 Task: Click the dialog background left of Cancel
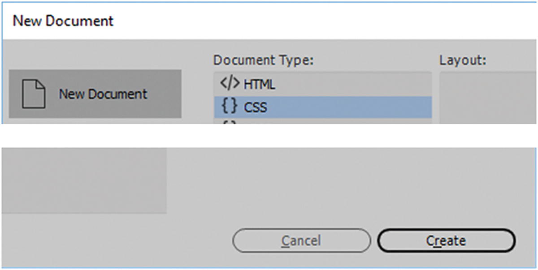[x=134, y=241]
